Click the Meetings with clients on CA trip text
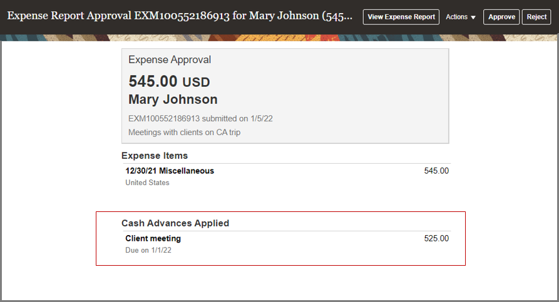This screenshot has width=559, height=302. [x=184, y=133]
